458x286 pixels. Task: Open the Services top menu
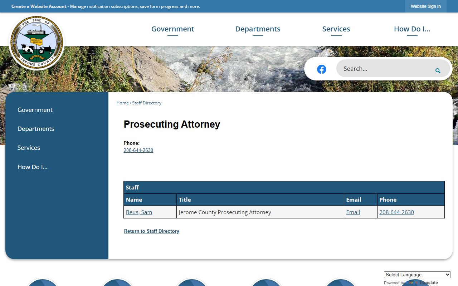(336, 29)
